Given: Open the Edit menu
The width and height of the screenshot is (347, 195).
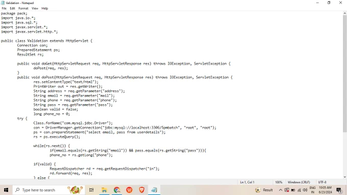Looking at the screenshot, I should pos(12,8).
